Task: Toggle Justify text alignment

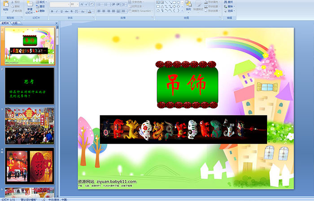Action: click(113, 11)
